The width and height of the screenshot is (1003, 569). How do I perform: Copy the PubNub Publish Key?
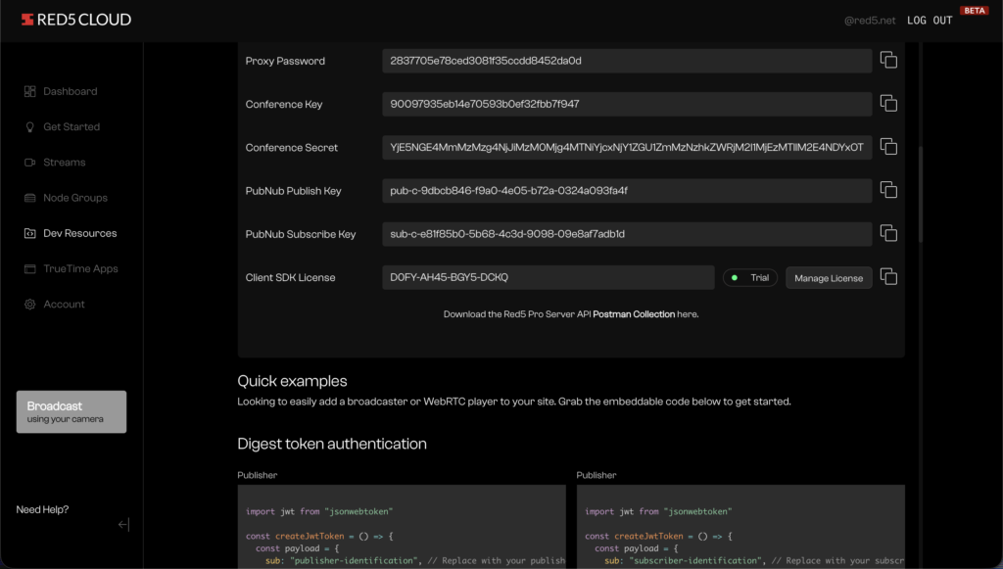coord(888,190)
